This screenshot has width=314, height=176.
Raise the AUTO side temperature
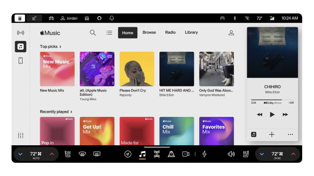tap(52, 154)
